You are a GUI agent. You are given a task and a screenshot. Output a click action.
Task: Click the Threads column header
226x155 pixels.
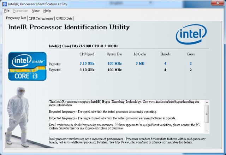click(165, 54)
